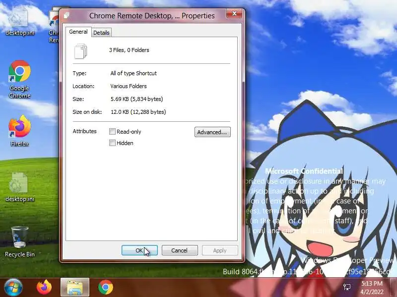Dismiss dialog with Cancel button

coord(180,250)
